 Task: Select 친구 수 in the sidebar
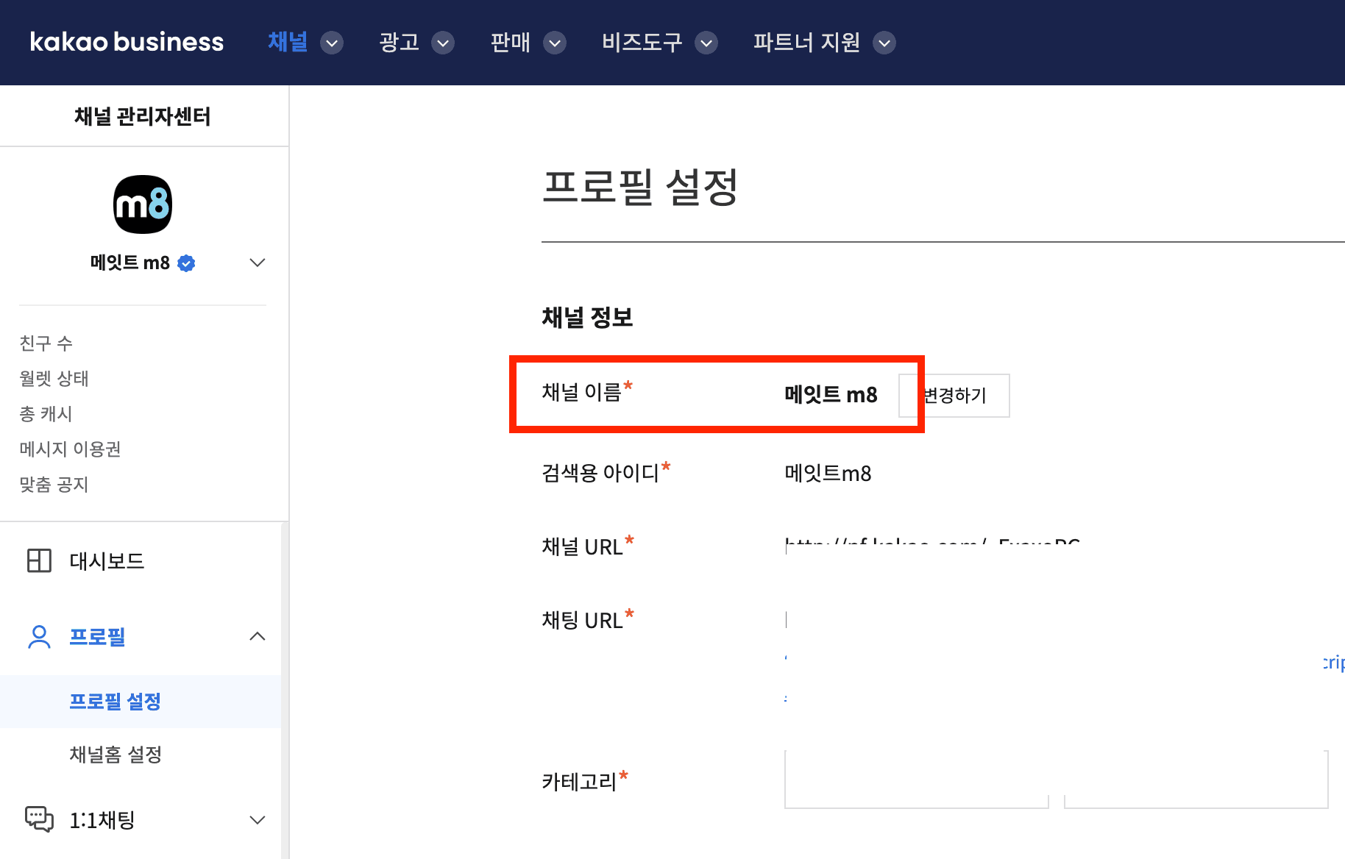46,343
